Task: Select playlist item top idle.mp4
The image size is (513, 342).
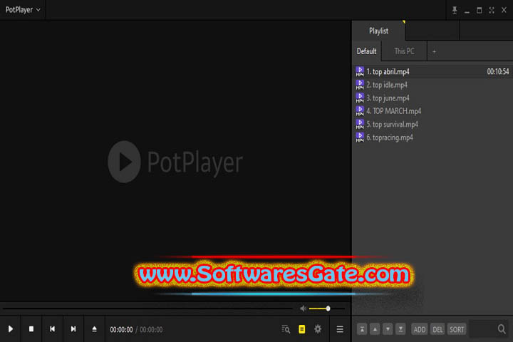Action: [x=432, y=85]
